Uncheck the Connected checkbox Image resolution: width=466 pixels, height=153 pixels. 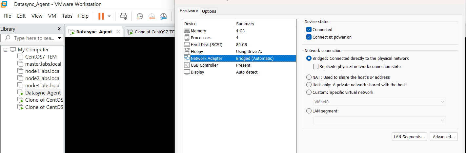pos(309,29)
